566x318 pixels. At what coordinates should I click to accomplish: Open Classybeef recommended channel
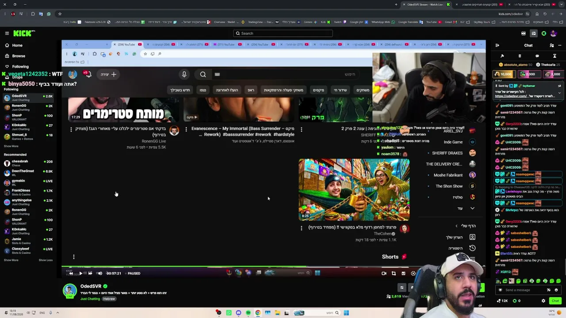click(x=28, y=250)
